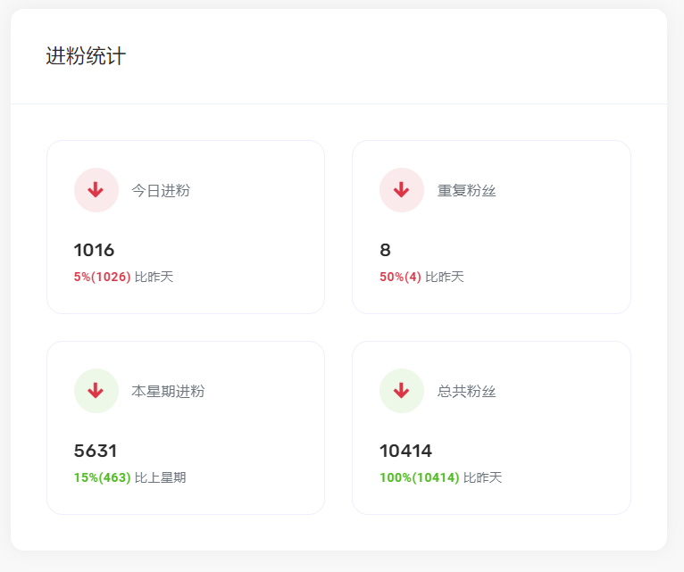The image size is (684, 572).
Task: Click the green 100%(10414) change indicator
Action: coord(419,477)
